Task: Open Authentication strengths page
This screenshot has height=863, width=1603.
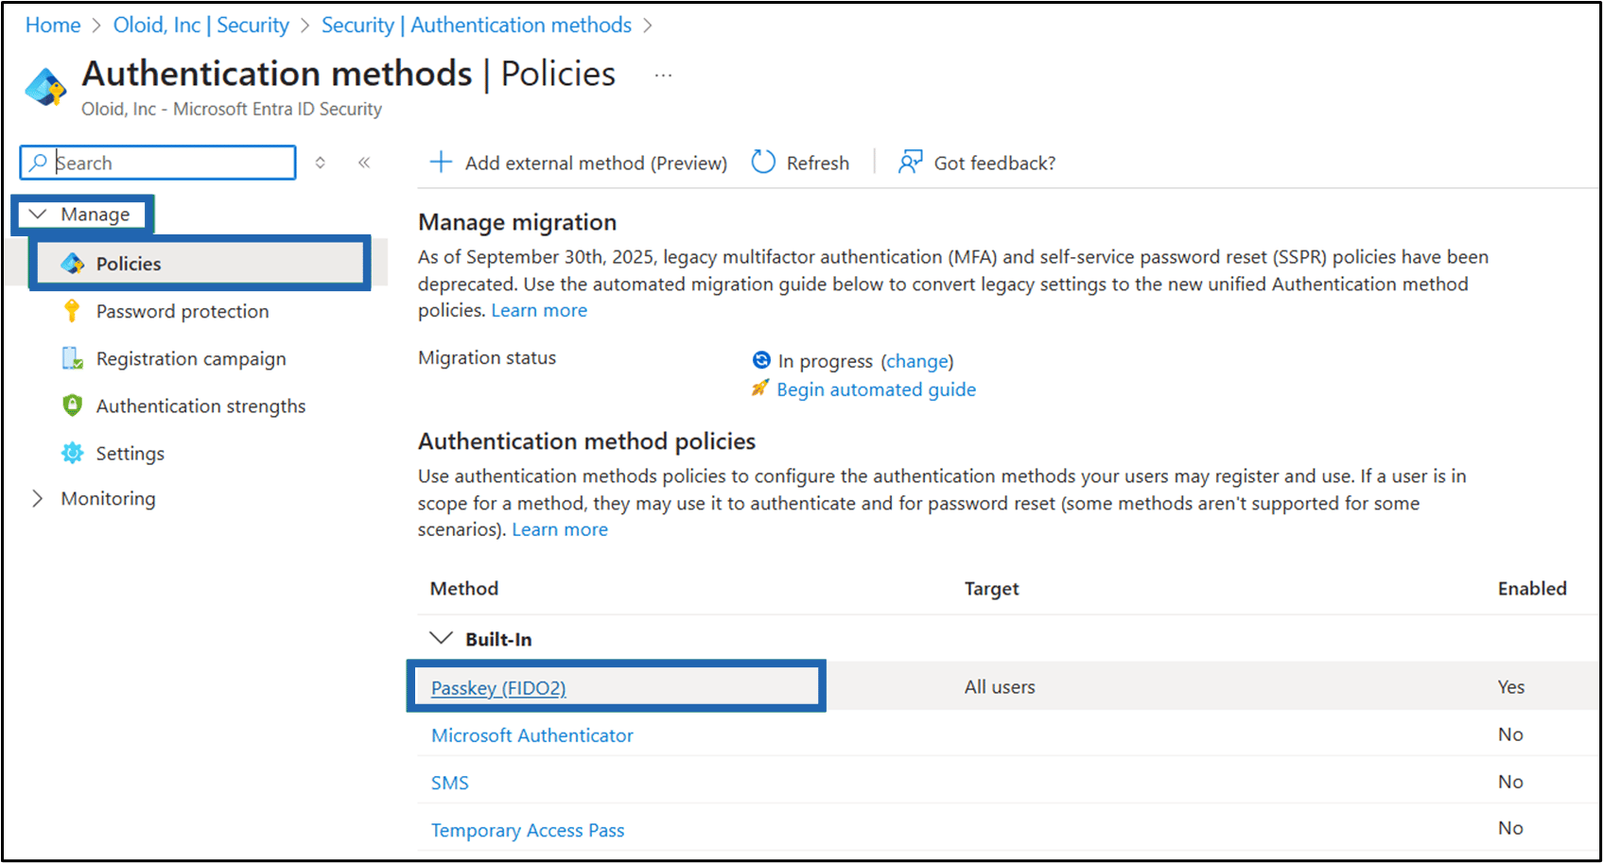Action: tap(201, 406)
